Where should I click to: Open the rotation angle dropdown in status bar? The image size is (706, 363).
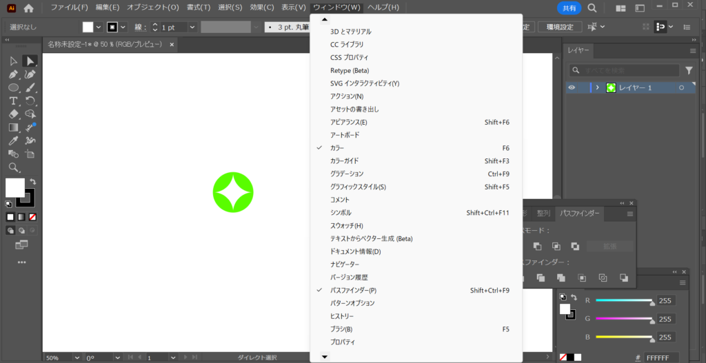[x=117, y=358]
